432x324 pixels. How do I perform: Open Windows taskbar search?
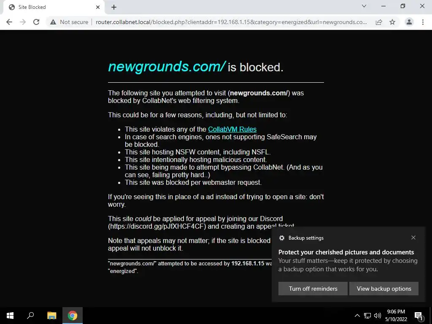(x=30, y=316)
